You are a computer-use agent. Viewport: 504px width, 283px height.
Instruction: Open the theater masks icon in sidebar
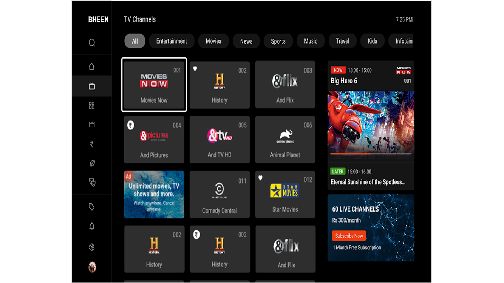[92, 183]
